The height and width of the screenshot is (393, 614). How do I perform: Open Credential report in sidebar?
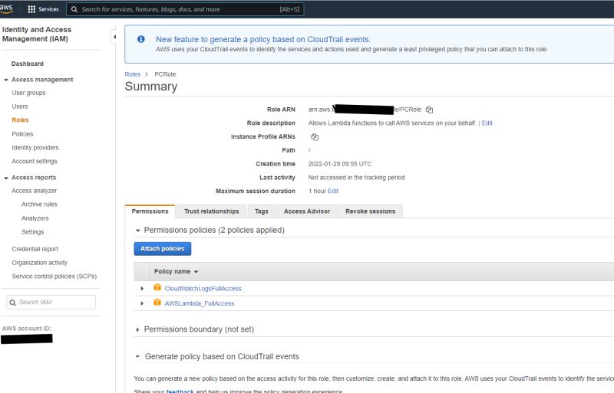click(x=35, y=249)
